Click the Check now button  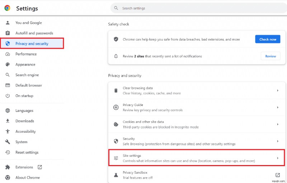pos(268,39)
